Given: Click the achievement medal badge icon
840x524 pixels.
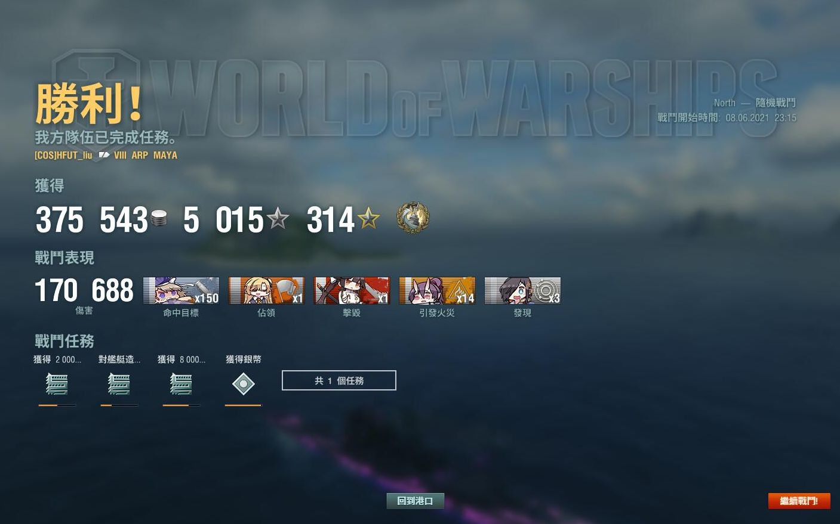Looking at the screenshot, I should [x=413, y=218].
